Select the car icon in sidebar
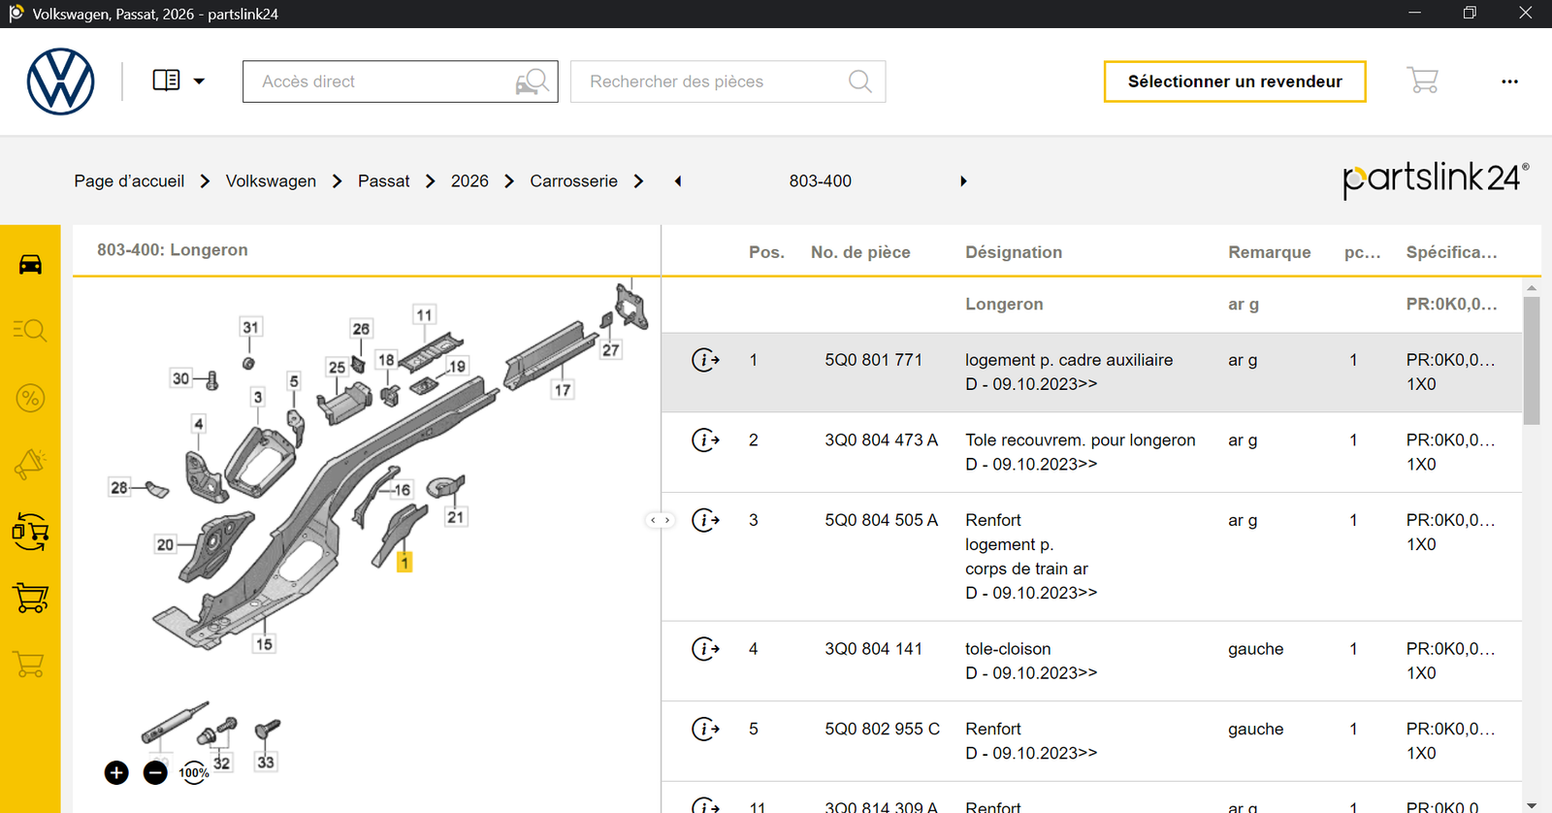 tap(30, 264)
